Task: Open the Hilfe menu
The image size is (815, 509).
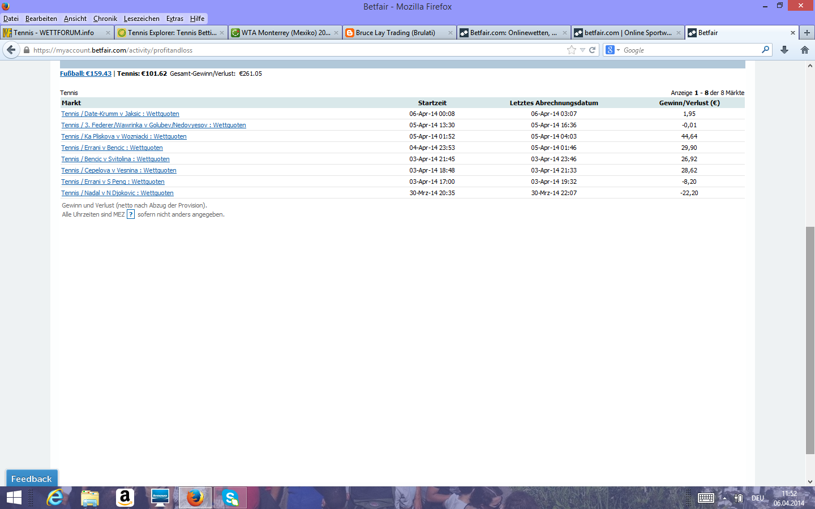Action: click(198, 19)
